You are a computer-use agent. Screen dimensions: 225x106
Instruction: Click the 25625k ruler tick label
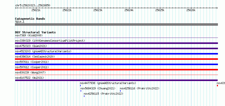point(160,10)
